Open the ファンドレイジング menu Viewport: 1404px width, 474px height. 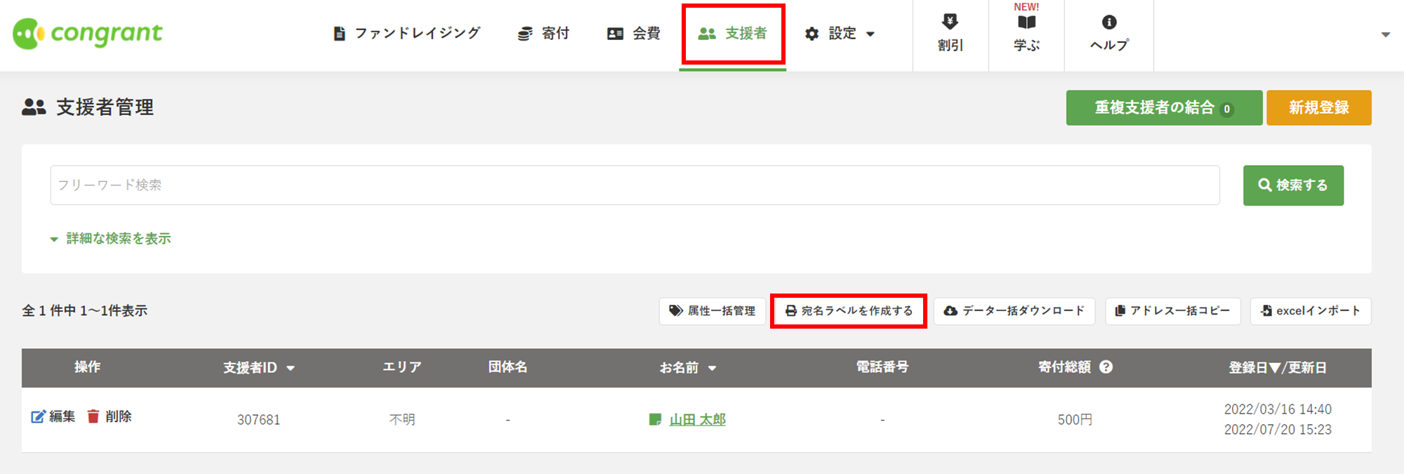coord(407,34)
